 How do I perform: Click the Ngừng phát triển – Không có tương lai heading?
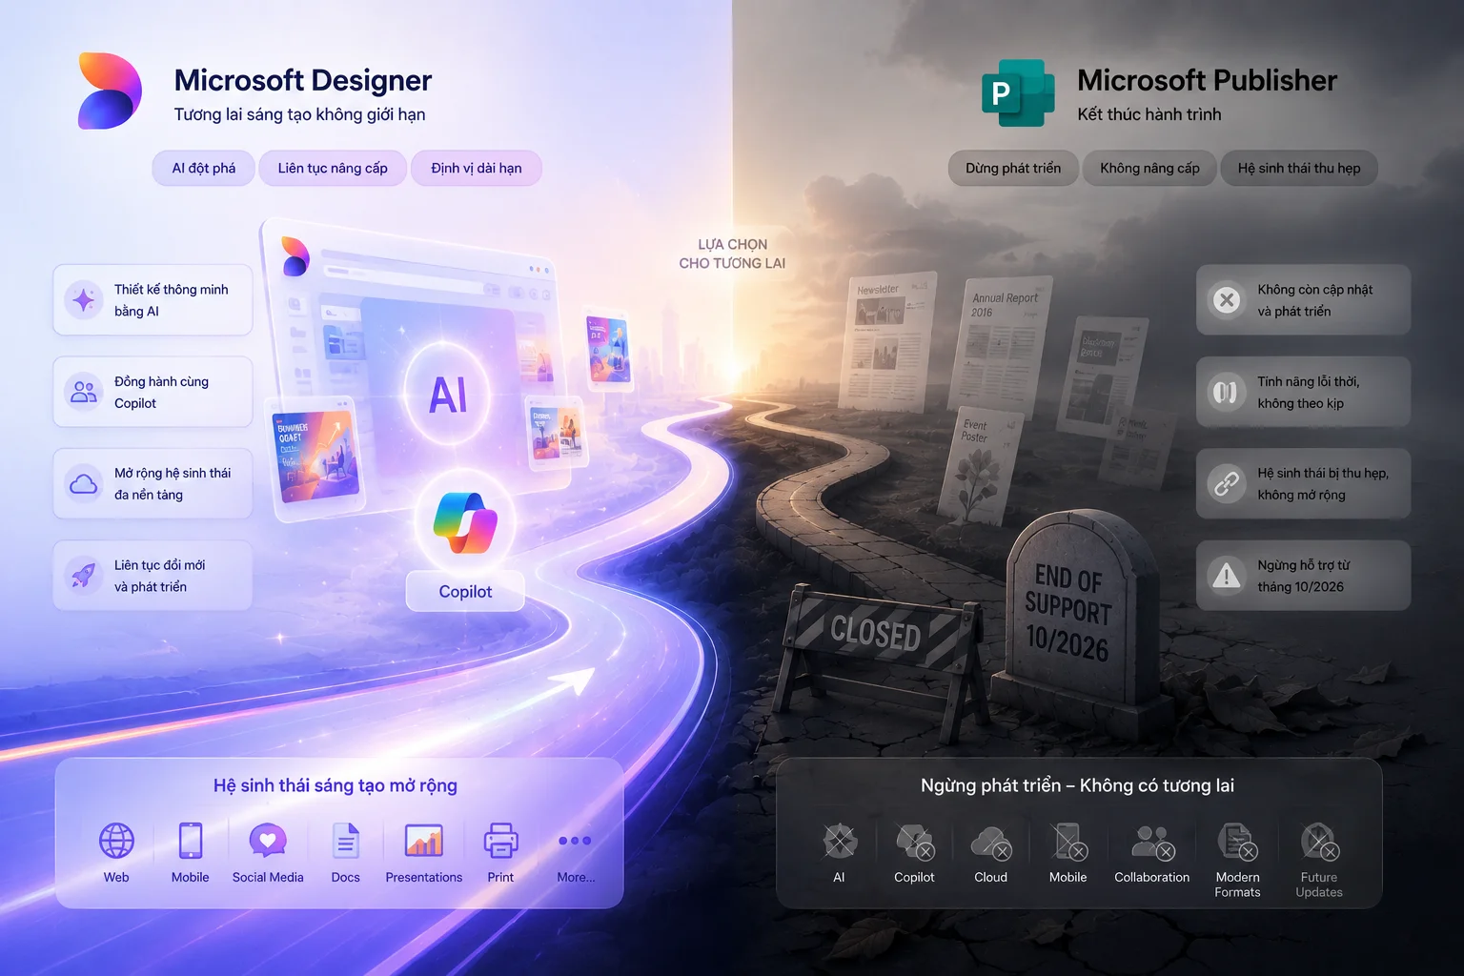(1077, 785)
